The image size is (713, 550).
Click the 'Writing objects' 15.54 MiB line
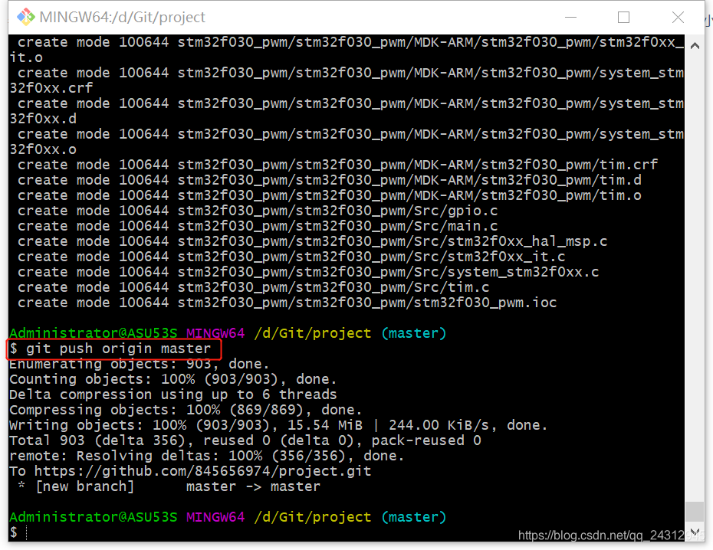click(x=278, y=425)
